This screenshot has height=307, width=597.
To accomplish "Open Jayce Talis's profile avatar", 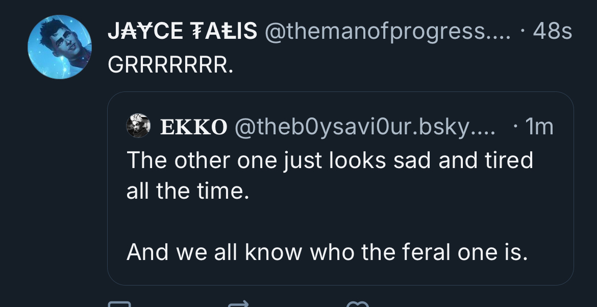I will click(x=59, y=47).
